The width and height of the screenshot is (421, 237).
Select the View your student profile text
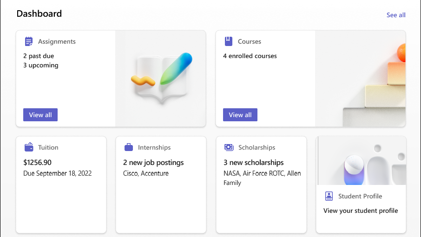click(361, 211)
